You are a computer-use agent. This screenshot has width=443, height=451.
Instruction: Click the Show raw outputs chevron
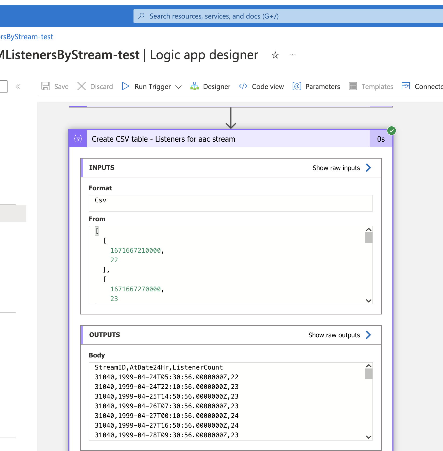coord(368,335)
